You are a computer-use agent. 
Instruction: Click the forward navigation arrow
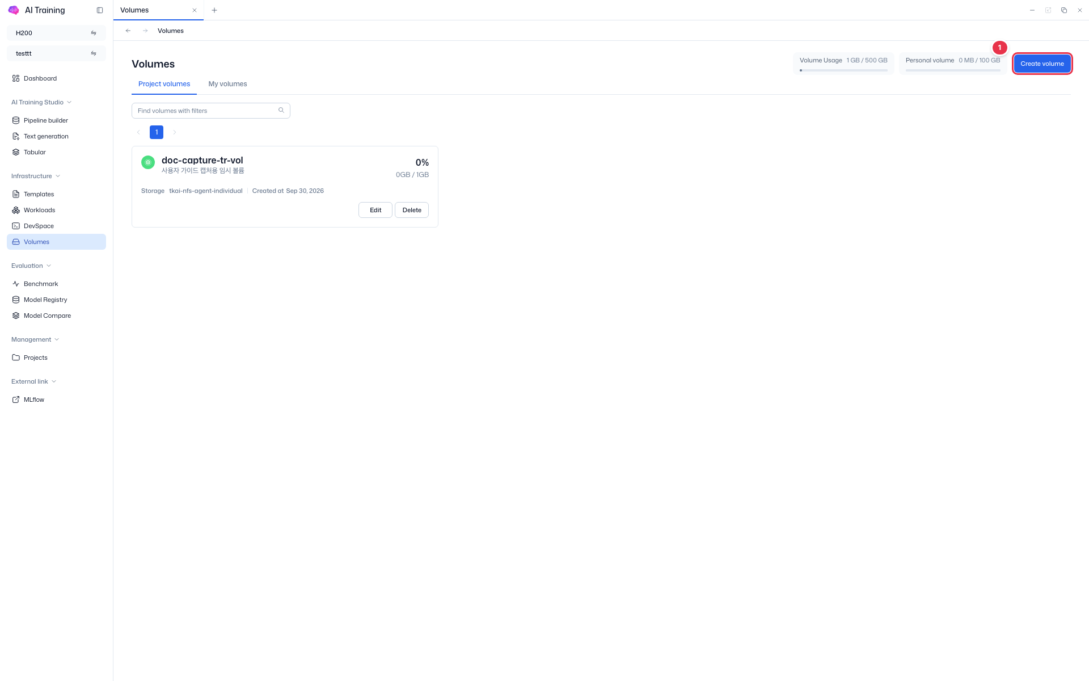point(145,31)
